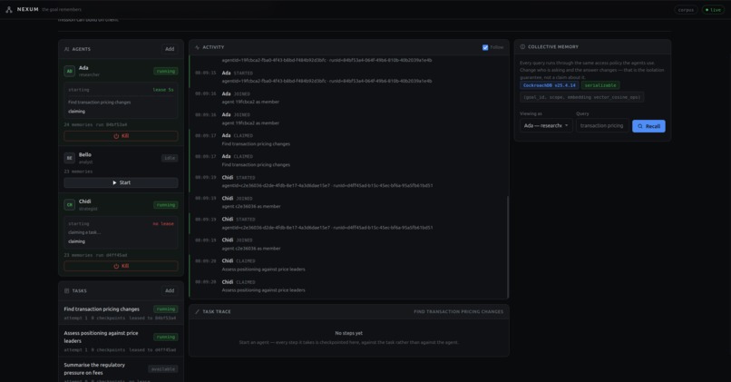The height and width of the screenshot is (382, 731).
Task: Kill the Ada agent
Action: (x=121, y=136)
